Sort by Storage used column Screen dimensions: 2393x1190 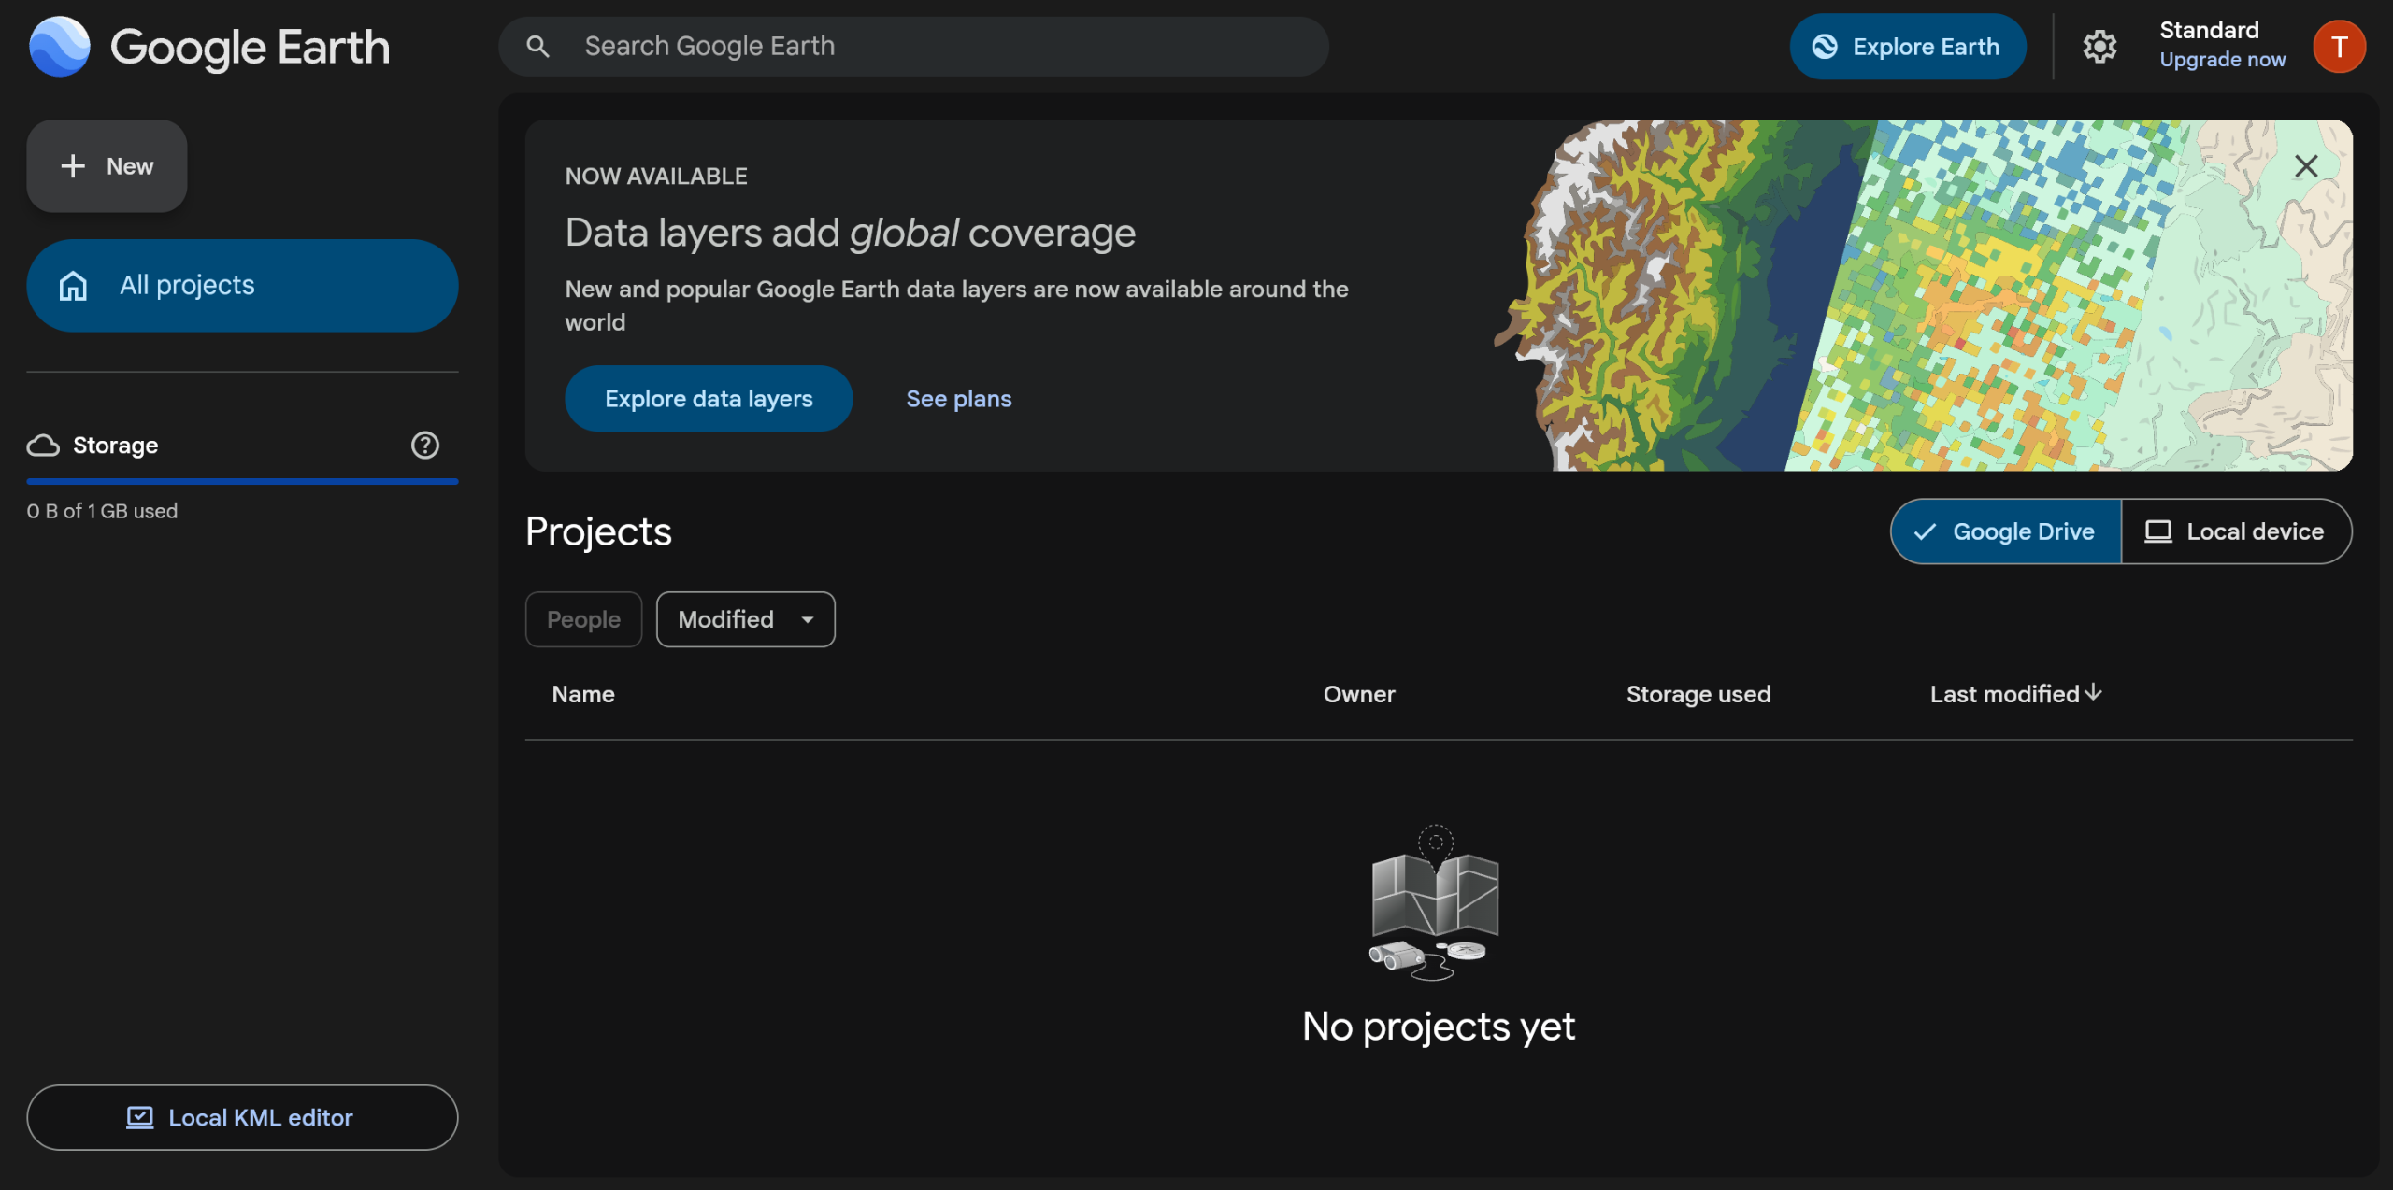(1698, 694)
